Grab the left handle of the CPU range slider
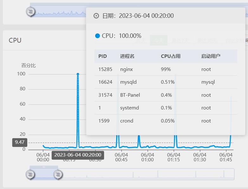 (x=30, y=174)
